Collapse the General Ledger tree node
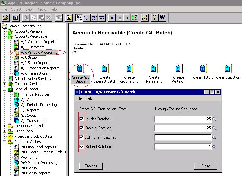This screenshot has height=182, width=242. [x=5, y=89]
